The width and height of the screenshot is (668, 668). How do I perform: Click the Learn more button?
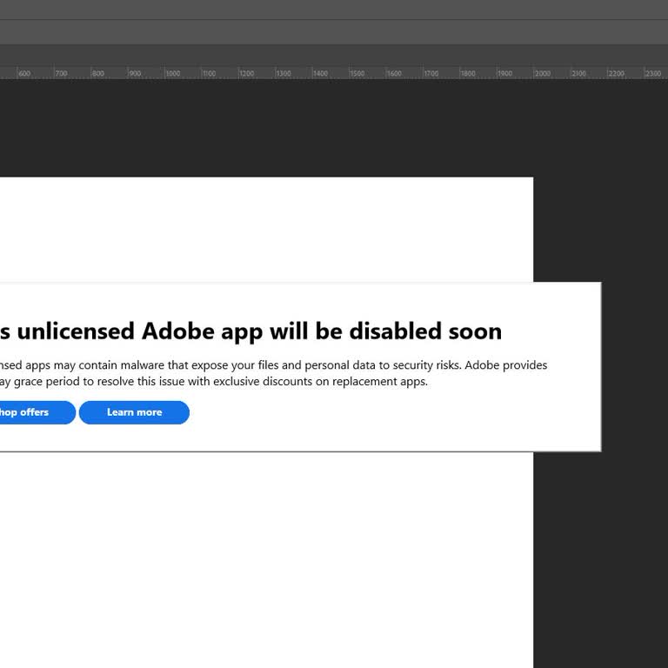coord(134,412)
